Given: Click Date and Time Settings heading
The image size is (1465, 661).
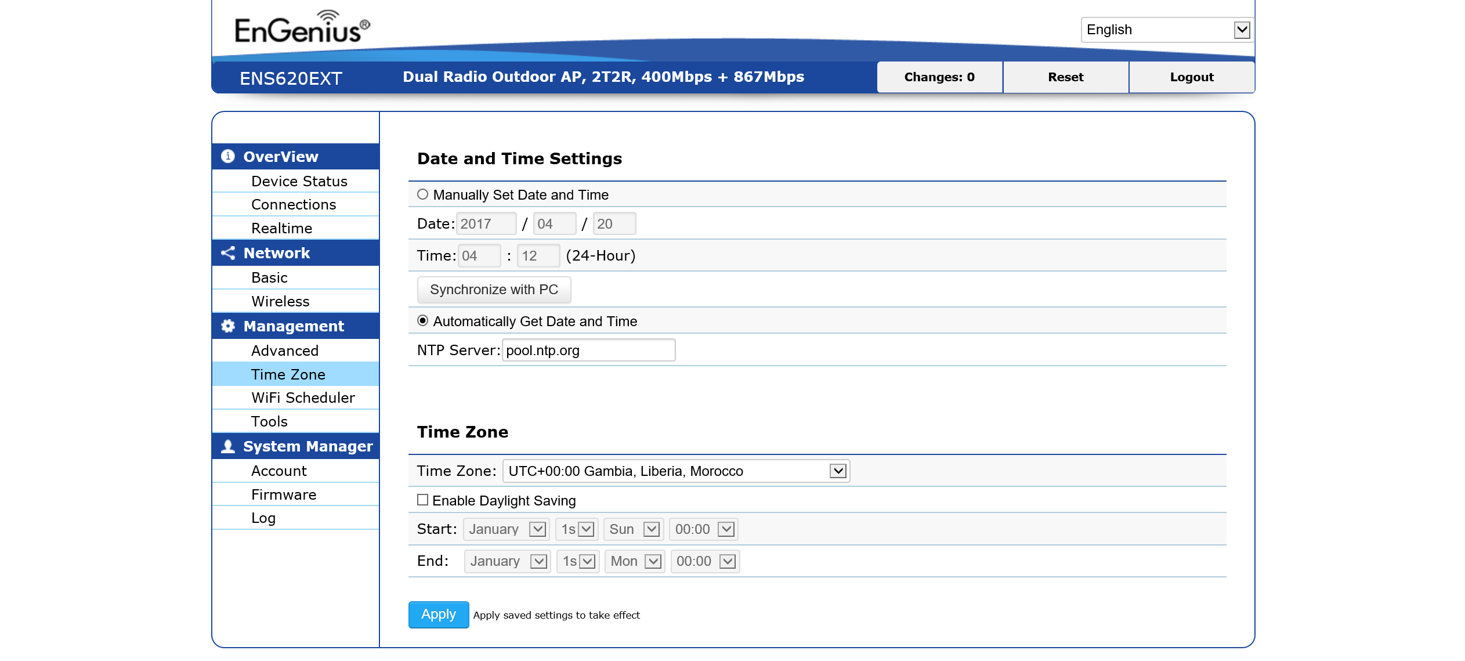Looking at the screenshot, I should click(x=519, y=159).
